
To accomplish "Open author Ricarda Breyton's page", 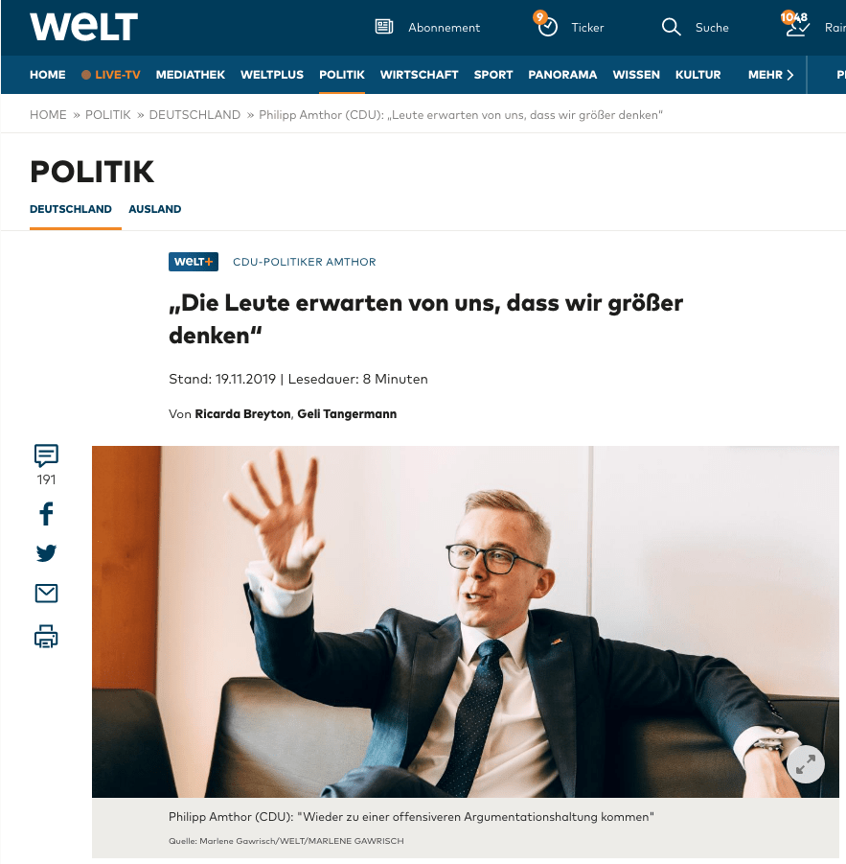I will (242, 414).
